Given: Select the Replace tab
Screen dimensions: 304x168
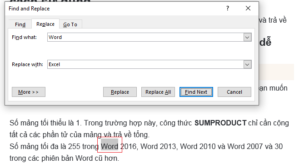Looking at the screenshot, I should coord(45,24).
